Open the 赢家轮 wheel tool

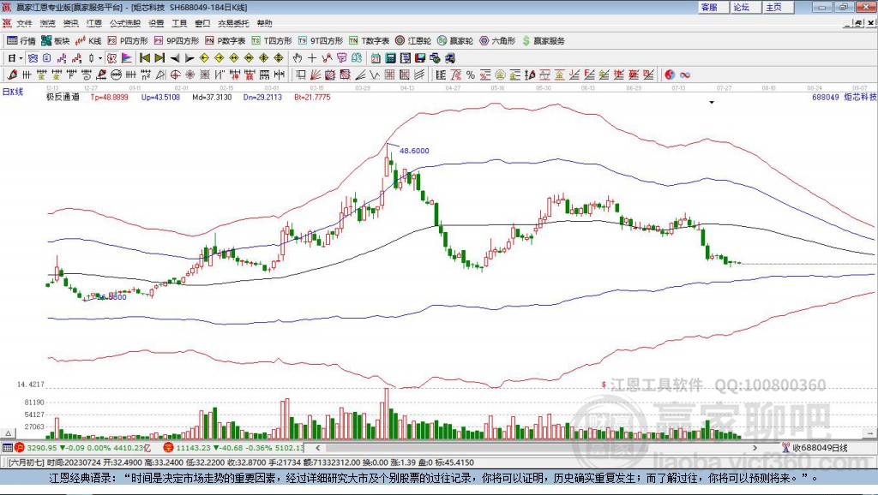coord(455,41)
